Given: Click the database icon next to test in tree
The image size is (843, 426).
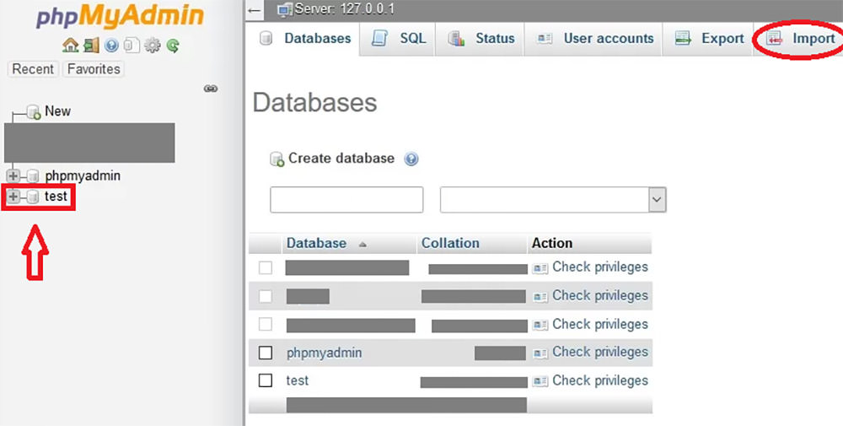Looking at the screenshot, I should pyautogui.click(x=33, y=197).
